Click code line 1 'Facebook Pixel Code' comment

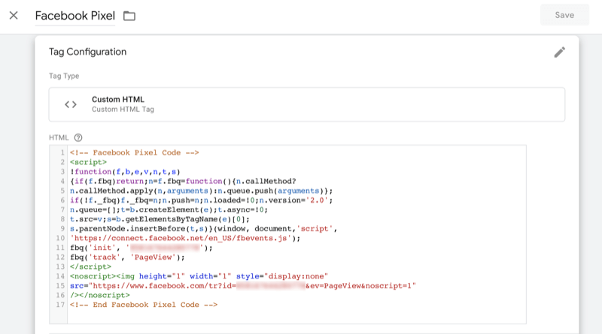(x=135, y=152)
